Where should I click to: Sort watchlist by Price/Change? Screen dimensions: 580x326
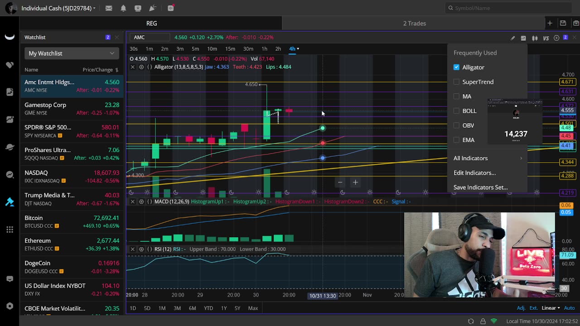coord(100,70)
